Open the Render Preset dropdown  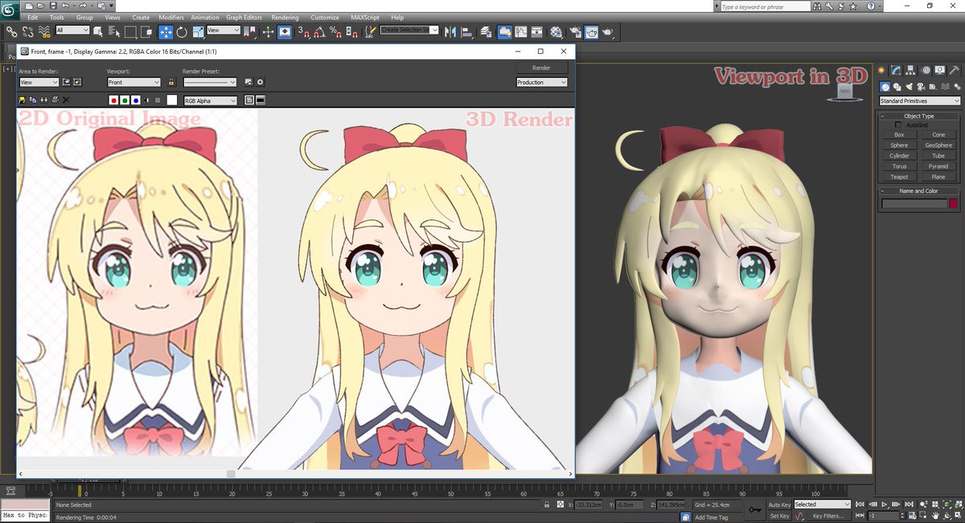tap(210, 82)
